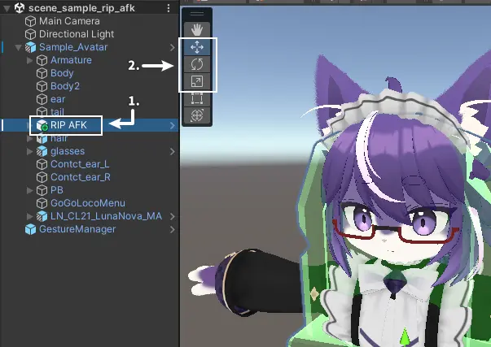Open glasses prefab via right chevron
The height and width of the screenshot is (347, 491).
coord(173,151)
